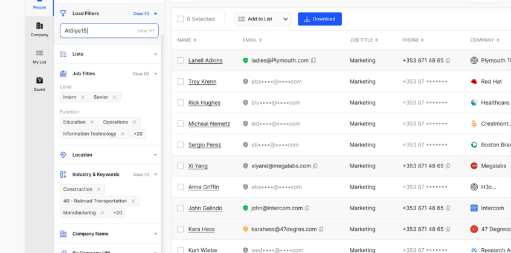Copy Xi Yang's phone number icon

click(x=448, y=166)
